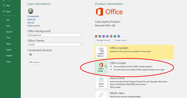Open the About Excel icon button

pos(101,82)
